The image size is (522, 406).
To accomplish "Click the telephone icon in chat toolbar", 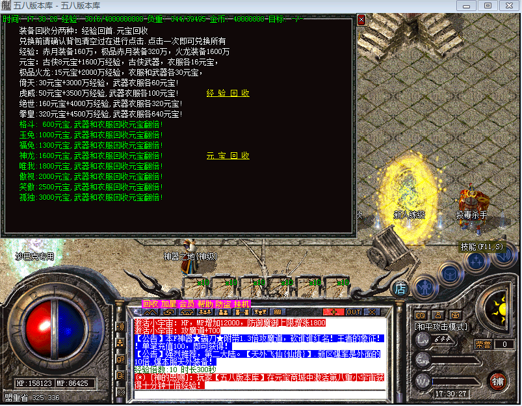I will [187, 312].
